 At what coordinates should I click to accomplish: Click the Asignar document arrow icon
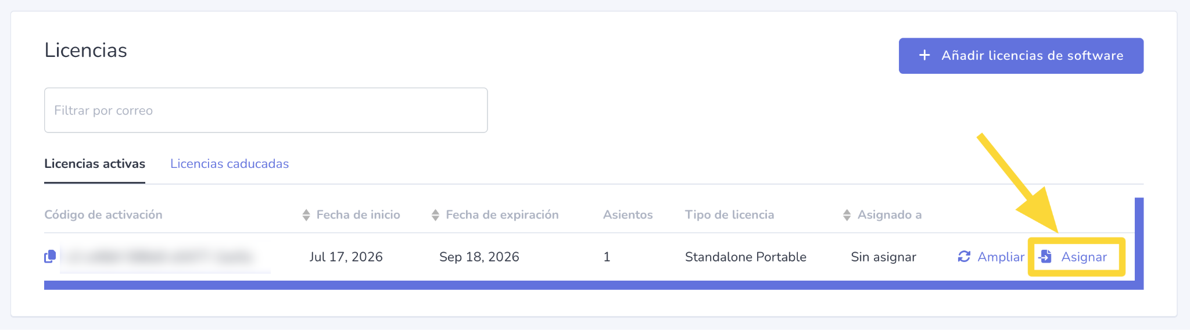click(1045, 256)
